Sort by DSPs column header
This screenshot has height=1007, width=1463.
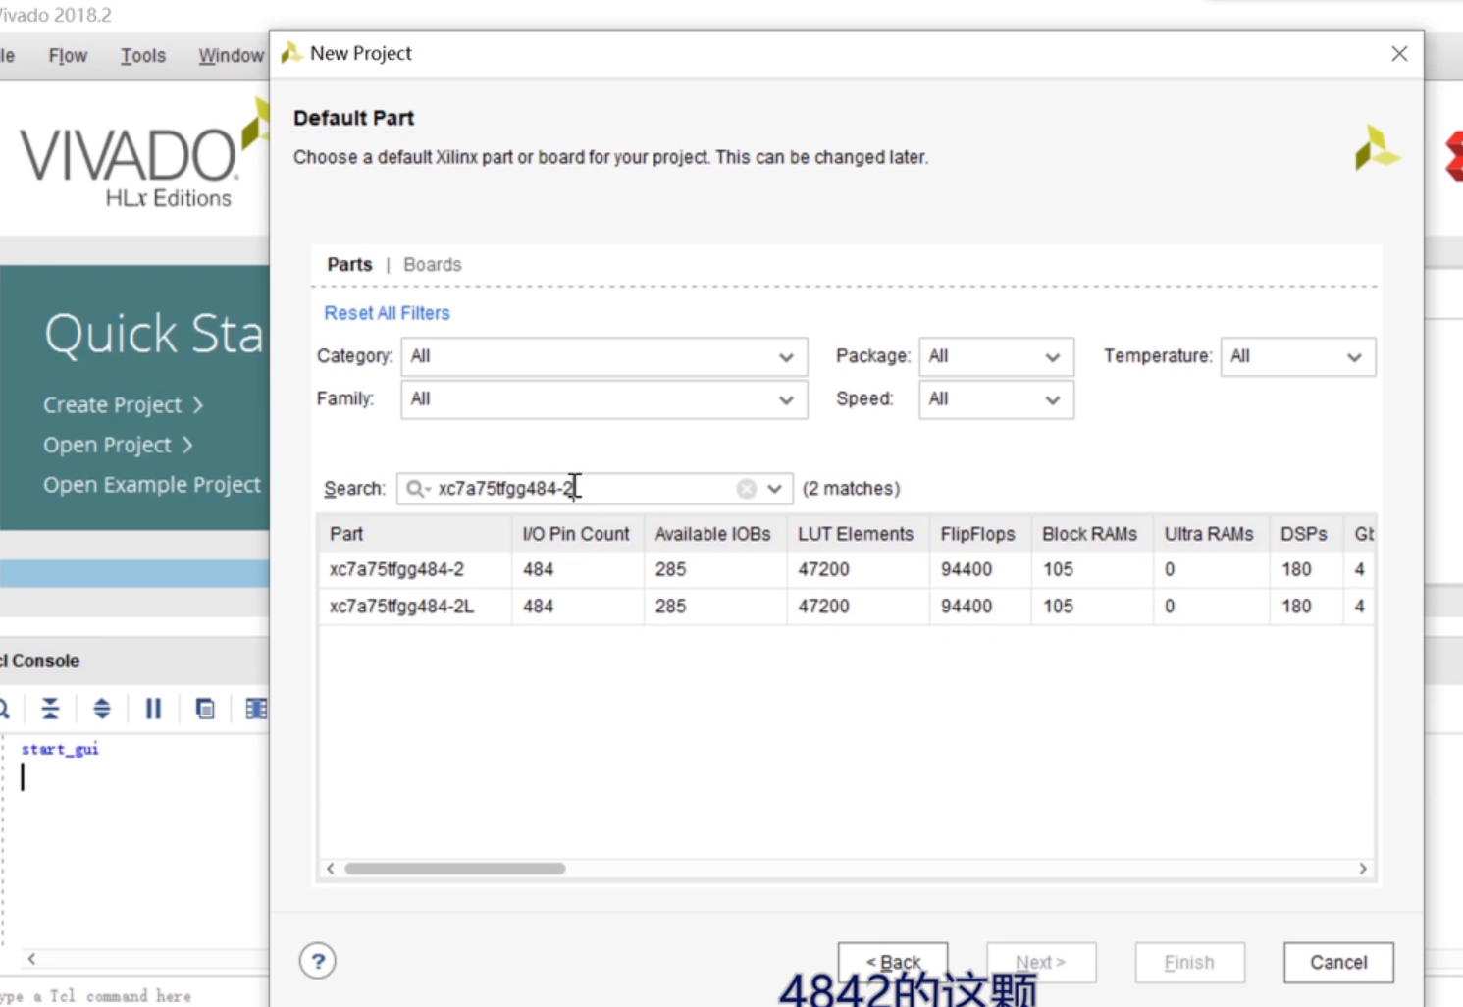(1304, 534)
